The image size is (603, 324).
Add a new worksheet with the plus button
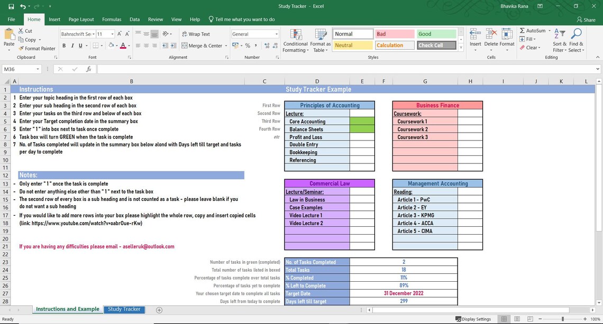pyautogui.click(x=159, y=309)
